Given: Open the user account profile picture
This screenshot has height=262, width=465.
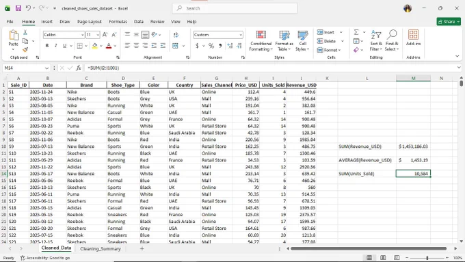Looking at the screenshot, I should 408,8.
